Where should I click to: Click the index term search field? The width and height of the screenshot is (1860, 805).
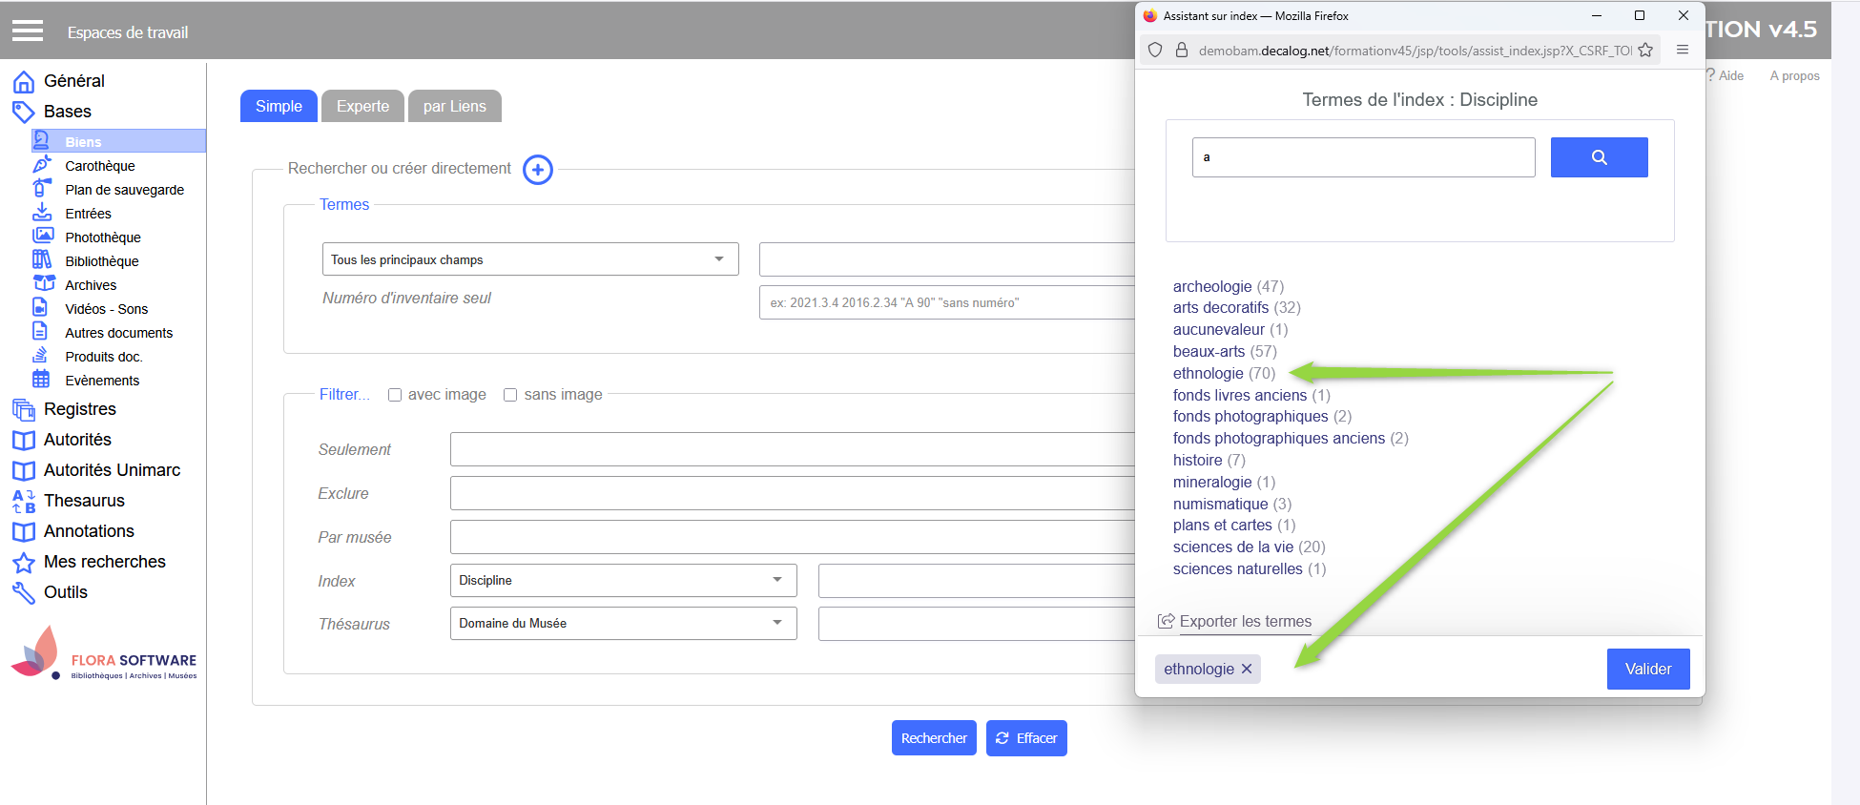click(x=1362, y=157)
